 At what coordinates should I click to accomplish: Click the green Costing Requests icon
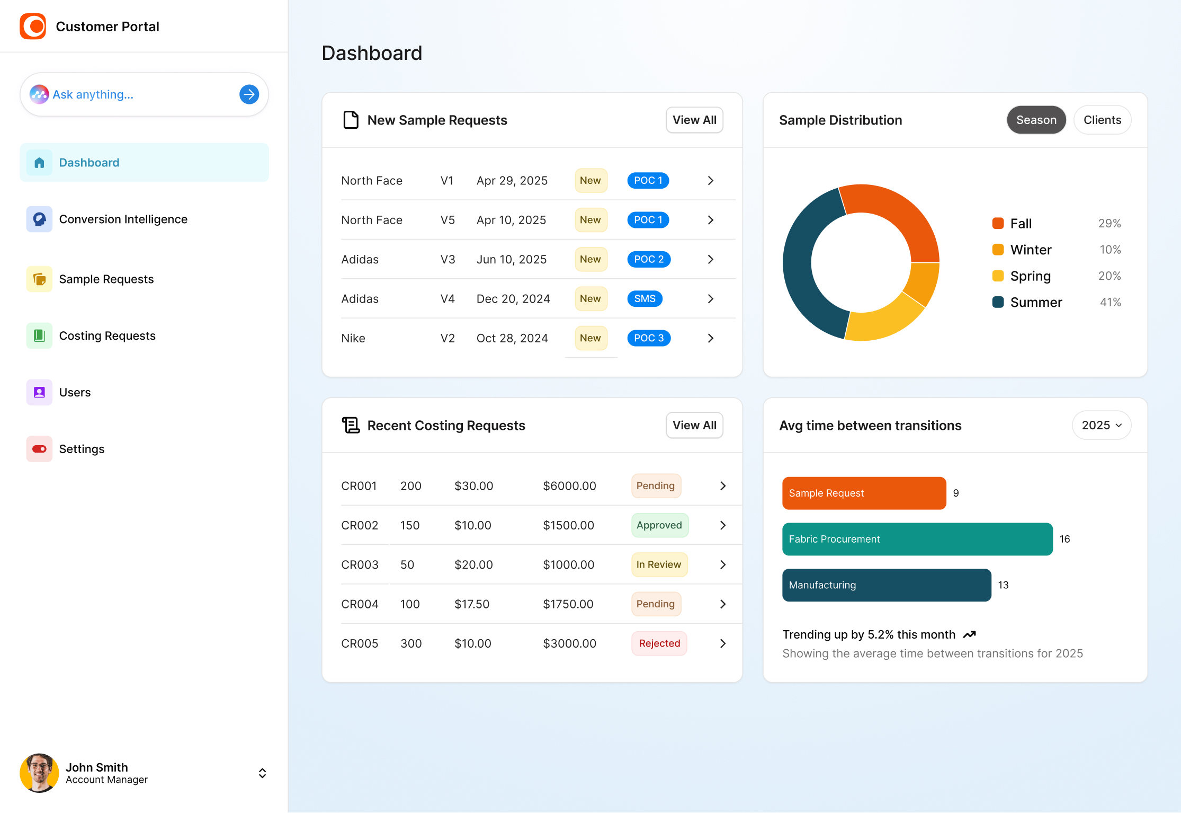(39, 335)
